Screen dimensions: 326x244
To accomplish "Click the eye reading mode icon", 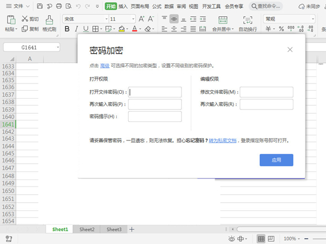I will pyautogui.click(x=231, y=239).
